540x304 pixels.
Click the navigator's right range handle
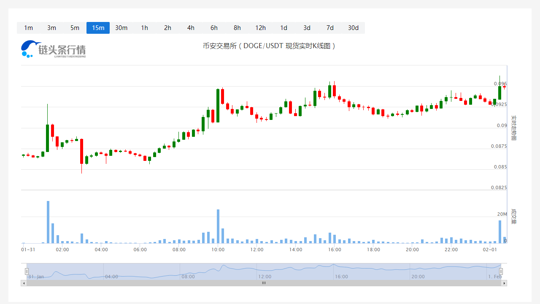pyautogui.click(x=501, y=271)
